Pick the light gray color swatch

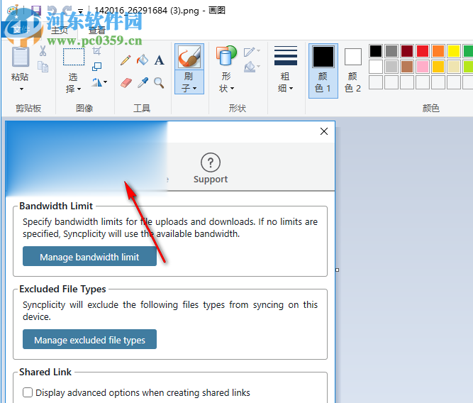pyautogui.click(x=391, y=67)
